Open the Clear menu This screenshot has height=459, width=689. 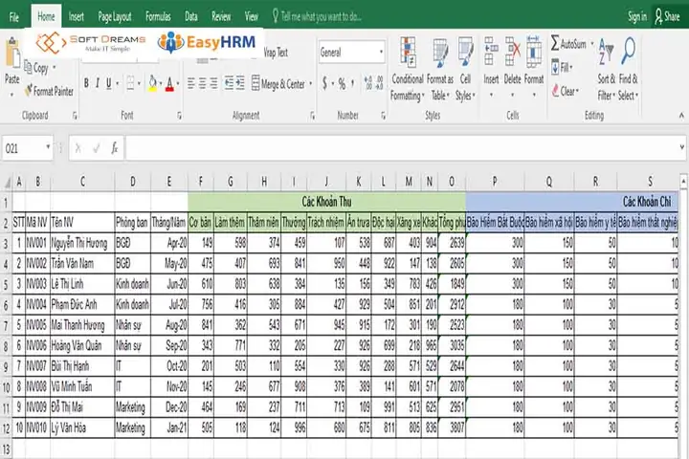click(566, 91)
